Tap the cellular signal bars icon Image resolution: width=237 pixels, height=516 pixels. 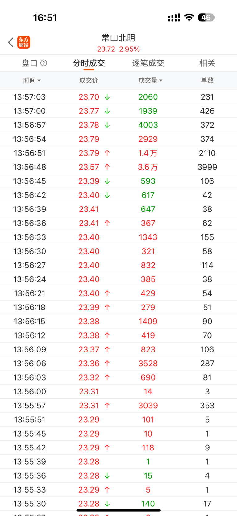tap(174, 18)
